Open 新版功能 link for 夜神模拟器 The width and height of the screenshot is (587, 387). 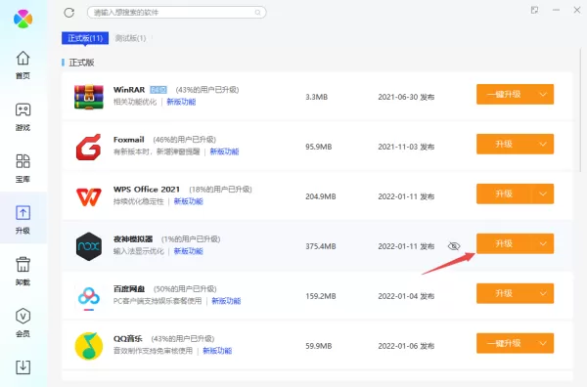(x=188, y=251)
